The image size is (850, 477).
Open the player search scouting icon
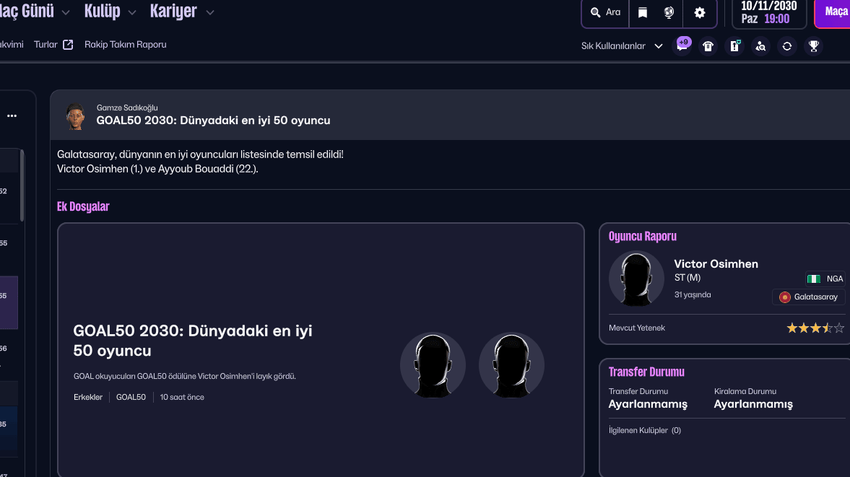pyautogui.click(x=760, y=46)
